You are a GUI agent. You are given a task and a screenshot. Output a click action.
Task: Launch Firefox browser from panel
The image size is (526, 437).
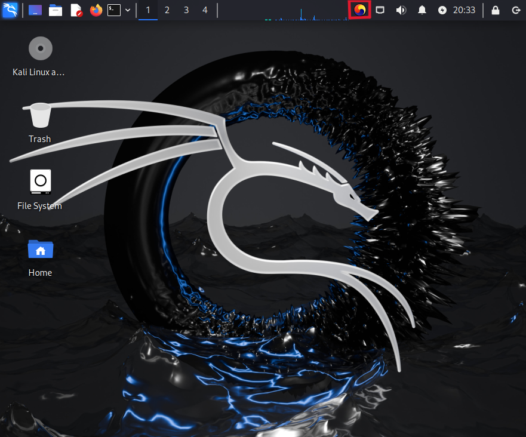96,10
